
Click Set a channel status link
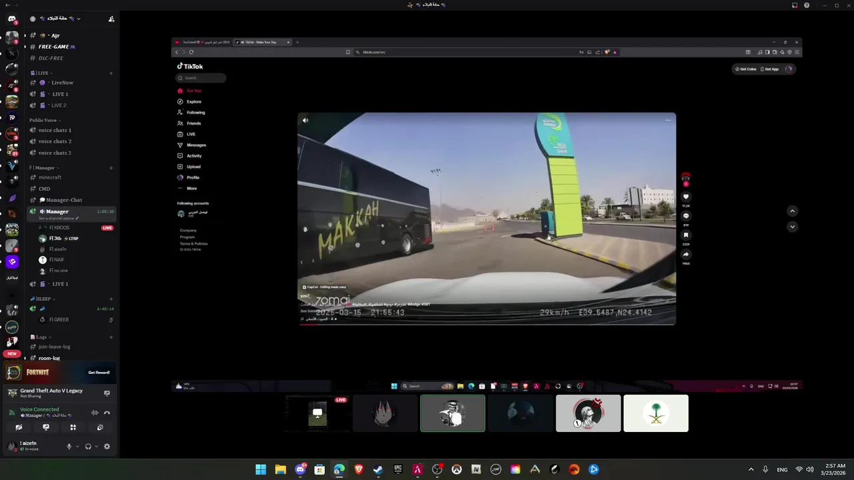pos(59,218)
